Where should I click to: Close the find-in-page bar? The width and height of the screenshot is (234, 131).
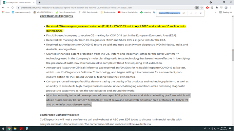coord(200,13)
